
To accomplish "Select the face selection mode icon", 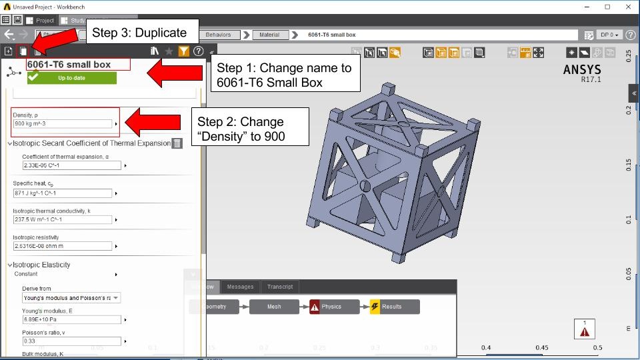I will pos(382,52).
